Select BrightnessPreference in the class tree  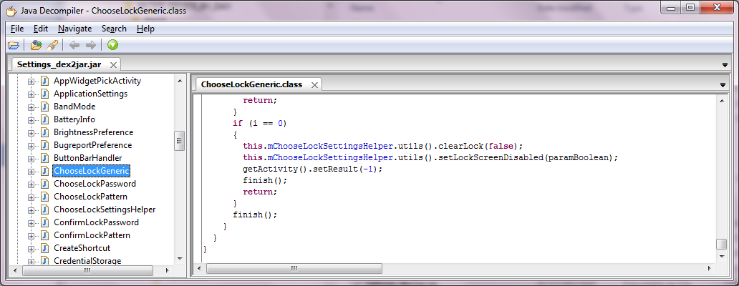point(93,132)
